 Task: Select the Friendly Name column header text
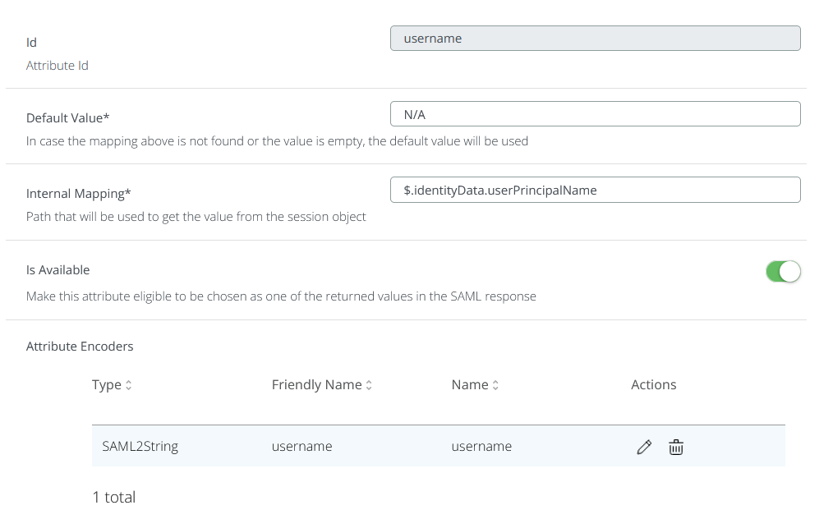click(316, 384)
